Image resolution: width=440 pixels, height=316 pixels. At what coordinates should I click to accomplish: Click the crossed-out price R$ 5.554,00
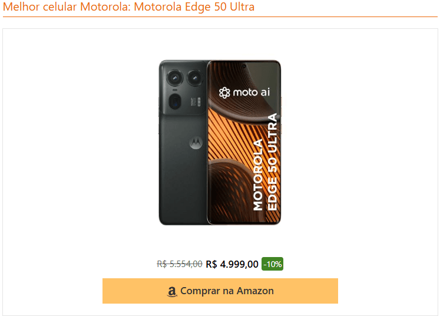(180, 264)
